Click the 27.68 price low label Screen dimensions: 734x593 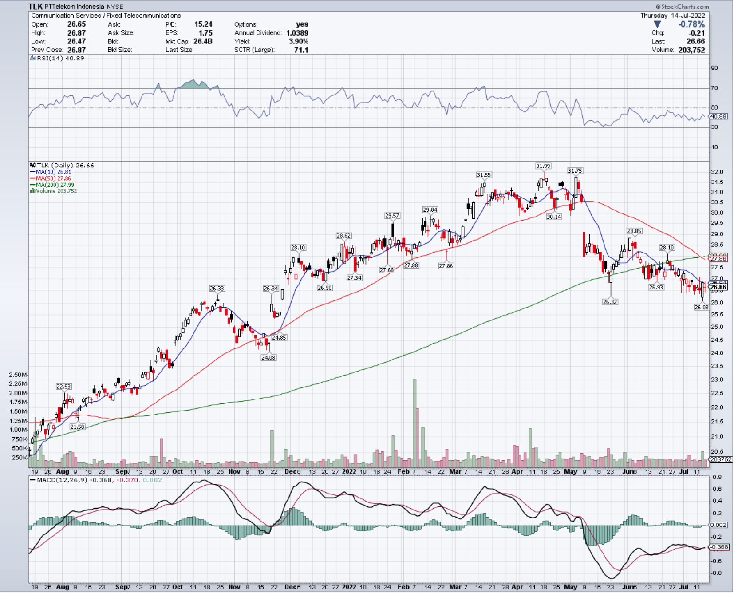click(387, 270)
